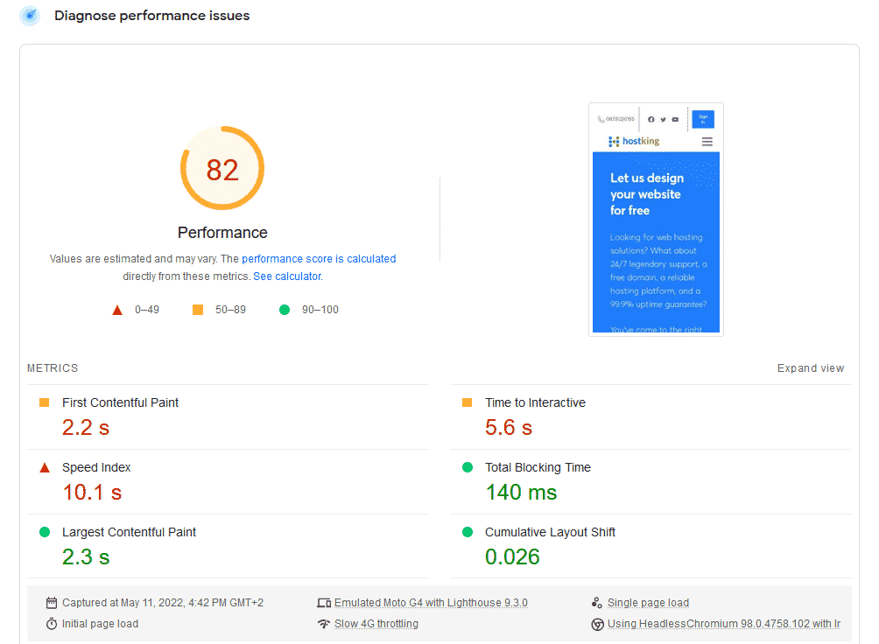Screen dimensions: 879x644
Task: Expand the Largest Contentful Paint metric row
Action: [x=129, y=532]
